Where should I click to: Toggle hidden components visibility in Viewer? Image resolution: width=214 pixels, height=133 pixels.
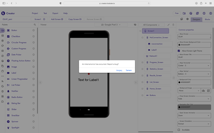pyautogui.click(x=135, y=25)
